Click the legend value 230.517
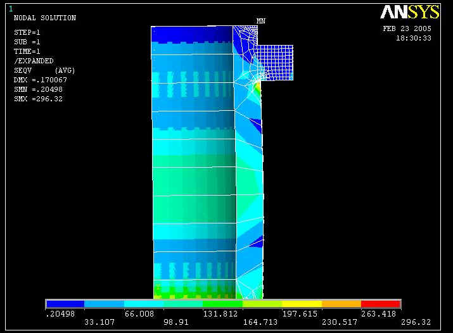453x333 pixels. click(340, 322)
